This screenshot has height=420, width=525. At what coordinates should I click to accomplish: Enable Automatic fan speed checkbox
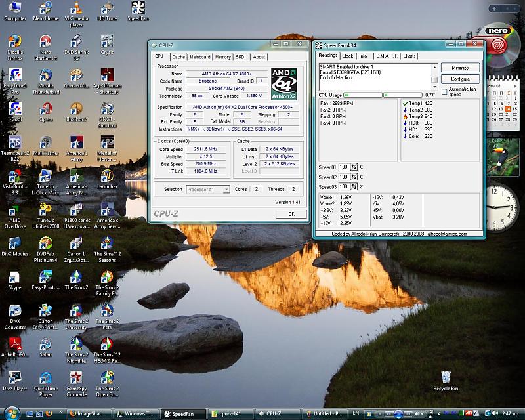(x=444, y=91)
